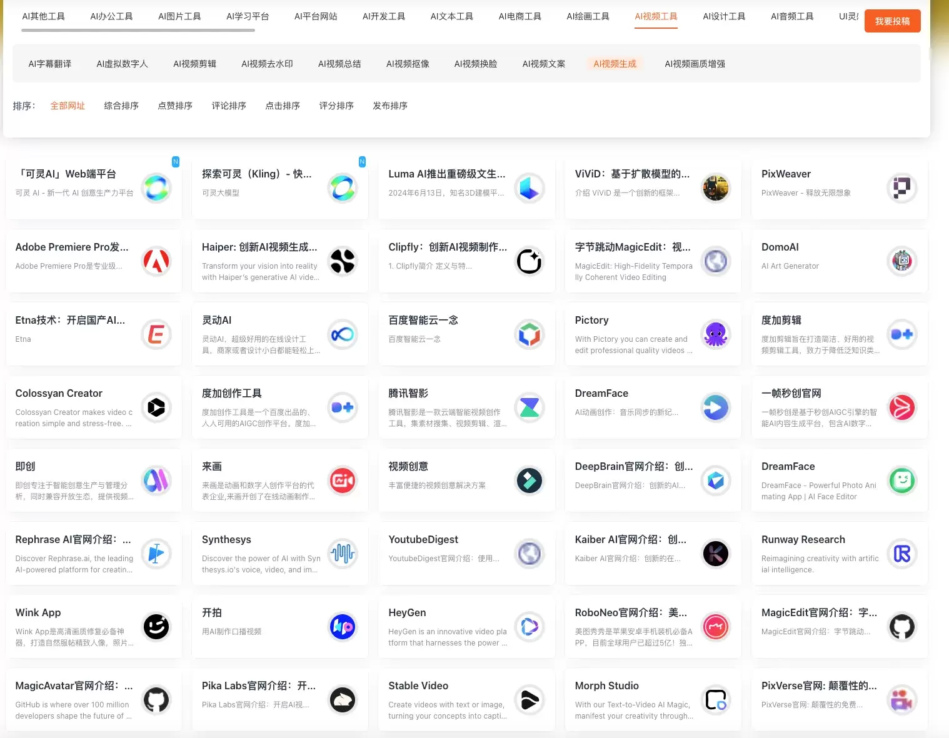Image resolution: width=949 pixels, height=738 pixels.
Task: Click the Wink App smiley icon
Action: (156, 627)
